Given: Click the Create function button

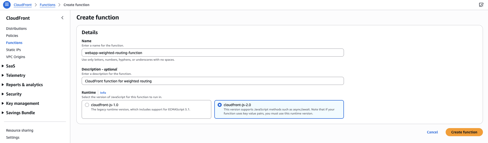Looking at the screenshot, I should click(464, 132).
